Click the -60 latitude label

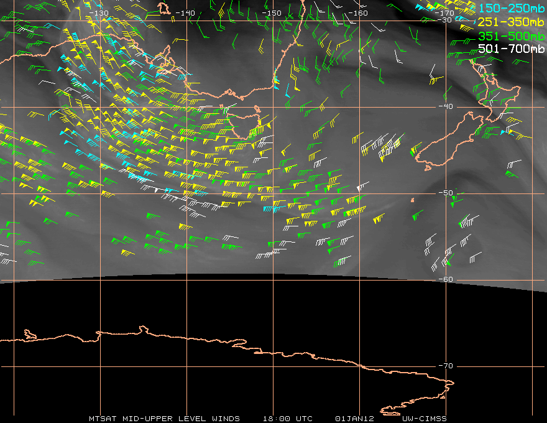pyautogui.click(x=446, y=279)
